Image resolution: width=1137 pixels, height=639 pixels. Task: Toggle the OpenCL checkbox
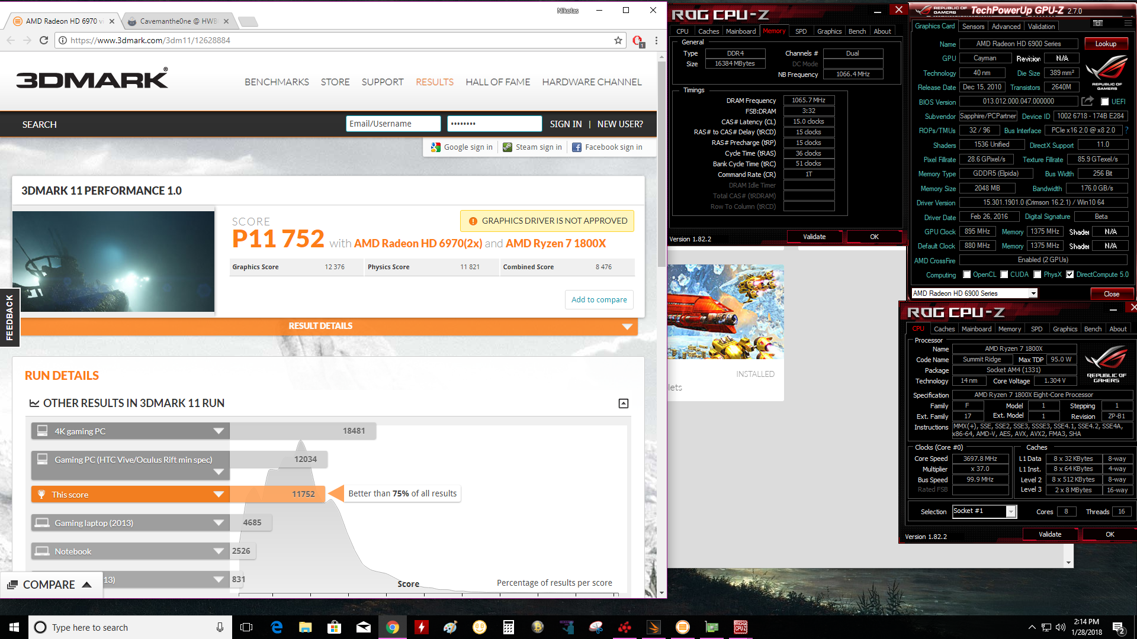966,275
